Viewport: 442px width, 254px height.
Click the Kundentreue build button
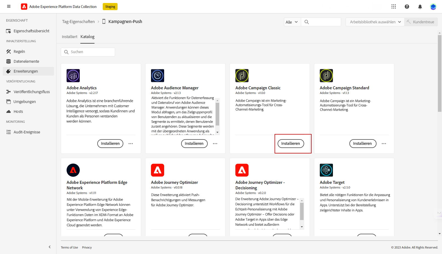tap(421, 22)
